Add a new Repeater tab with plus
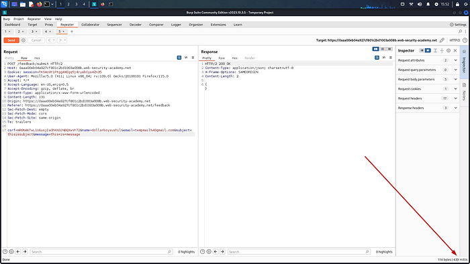The height and width of the screenshot is (264, 470). click(x=72, y=31)
